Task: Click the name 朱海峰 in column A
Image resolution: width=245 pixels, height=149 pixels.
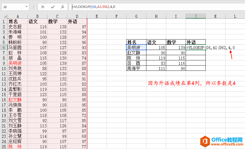Action: point(15,32)
